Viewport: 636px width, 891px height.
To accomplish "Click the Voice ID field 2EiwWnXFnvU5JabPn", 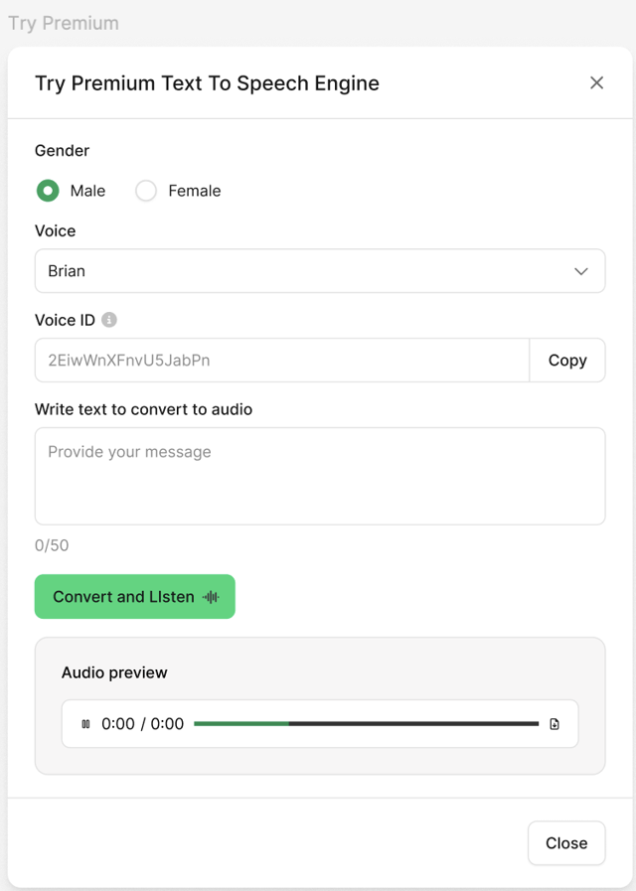I will pyautogui.click(x=282, y=361).
